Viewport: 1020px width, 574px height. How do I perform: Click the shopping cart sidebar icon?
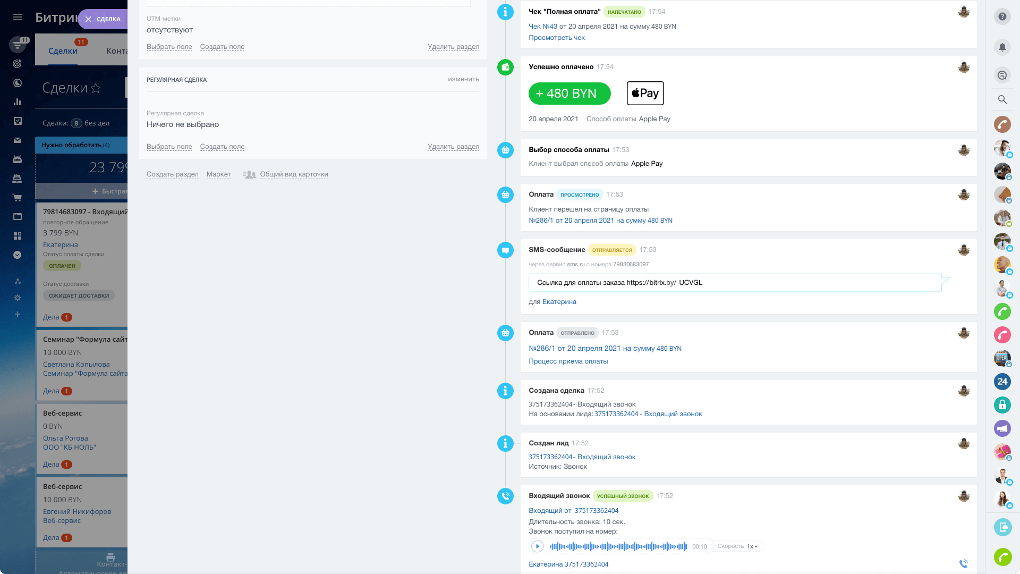[18, 198]
